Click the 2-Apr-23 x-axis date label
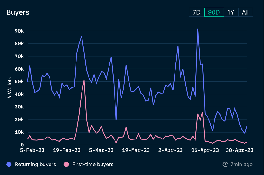Viewport: 264px width, 175px height. coord(170,150)
